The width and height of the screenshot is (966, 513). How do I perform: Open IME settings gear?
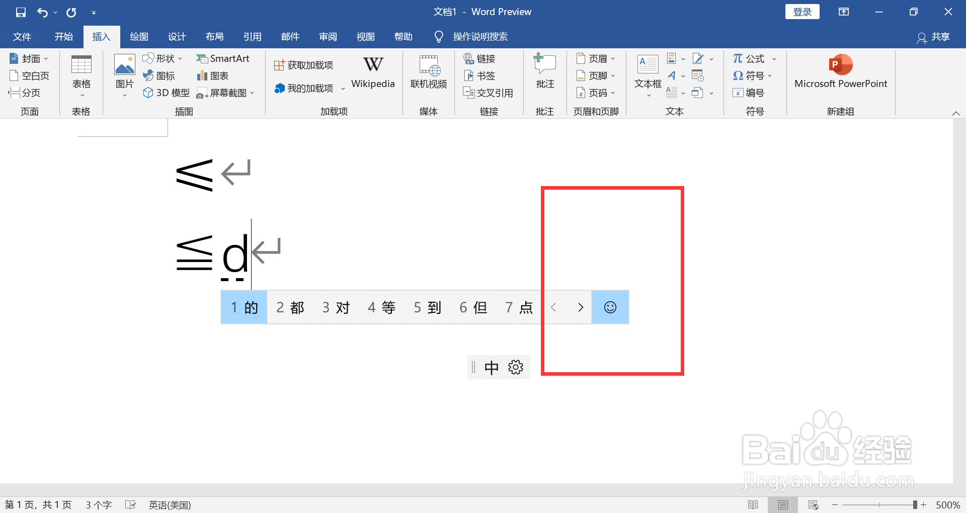516,367
